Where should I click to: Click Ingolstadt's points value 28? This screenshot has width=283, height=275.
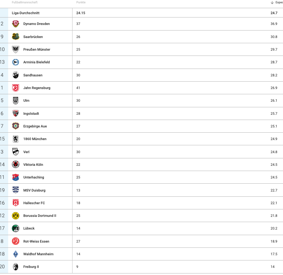point(78,114)
